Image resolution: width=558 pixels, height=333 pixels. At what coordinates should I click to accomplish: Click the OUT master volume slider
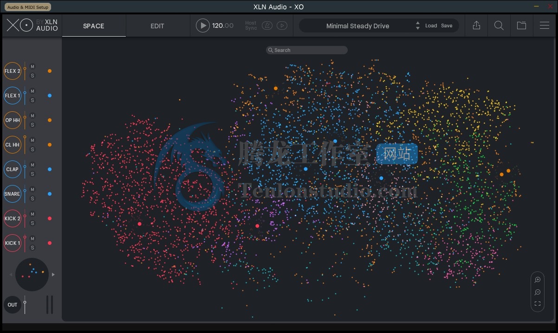pos(25,305)
